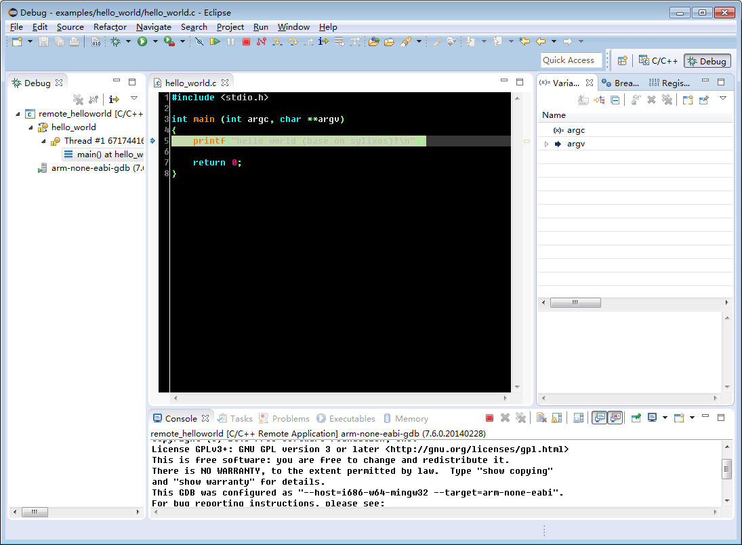Screen dimensions: 742x545
Task: Open the Source menu
Action: pos(70,27)
